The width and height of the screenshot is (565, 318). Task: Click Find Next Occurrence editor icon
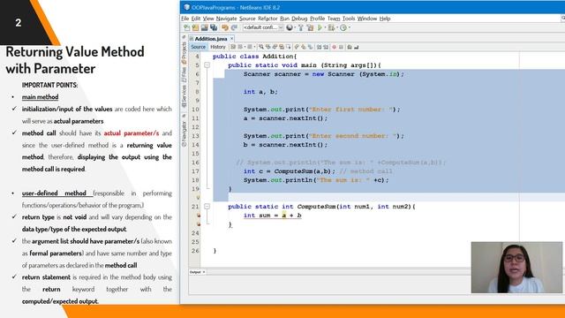[x=275, y=47]
